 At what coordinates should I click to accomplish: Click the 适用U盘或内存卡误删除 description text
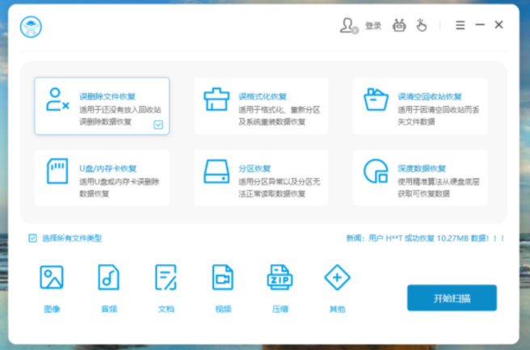120,182
